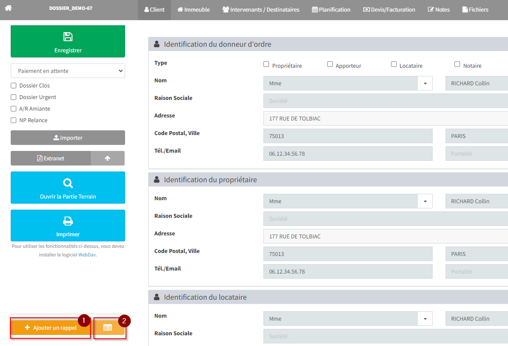Click the Extranet PDF button

pos(51,158)
